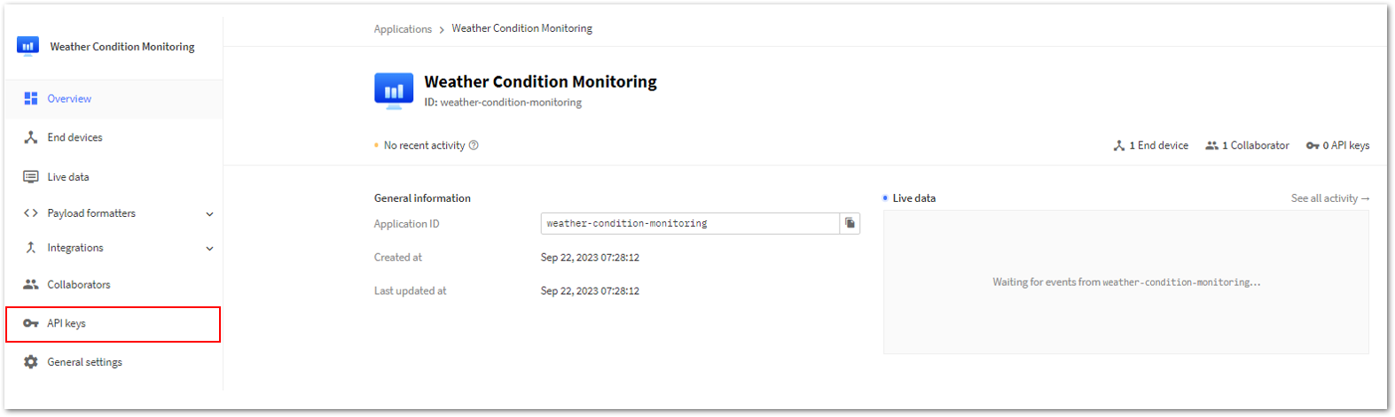Click the Integrations merge icon in sidebar
Viewport: 1395px width, 417px height.
[31, 248]
